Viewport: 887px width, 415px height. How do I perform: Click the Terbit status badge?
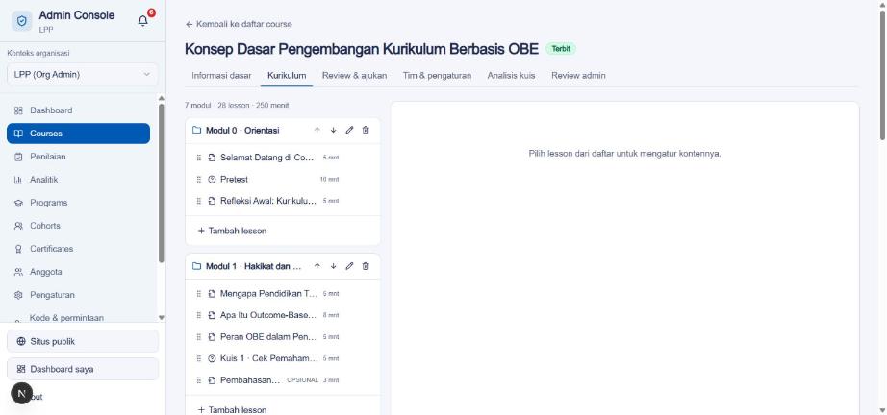[561, 49]
